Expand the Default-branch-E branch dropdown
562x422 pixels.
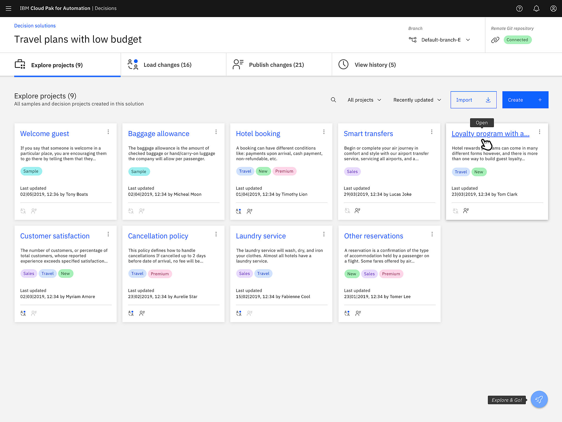(x=439, y=40)
